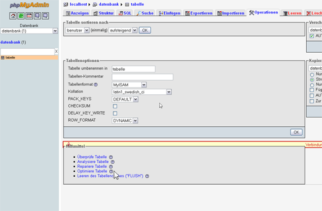Click the Analysiere Tabelle link
Image resolution: width=322 pixels, height=211 pixels.
[93, 162]
